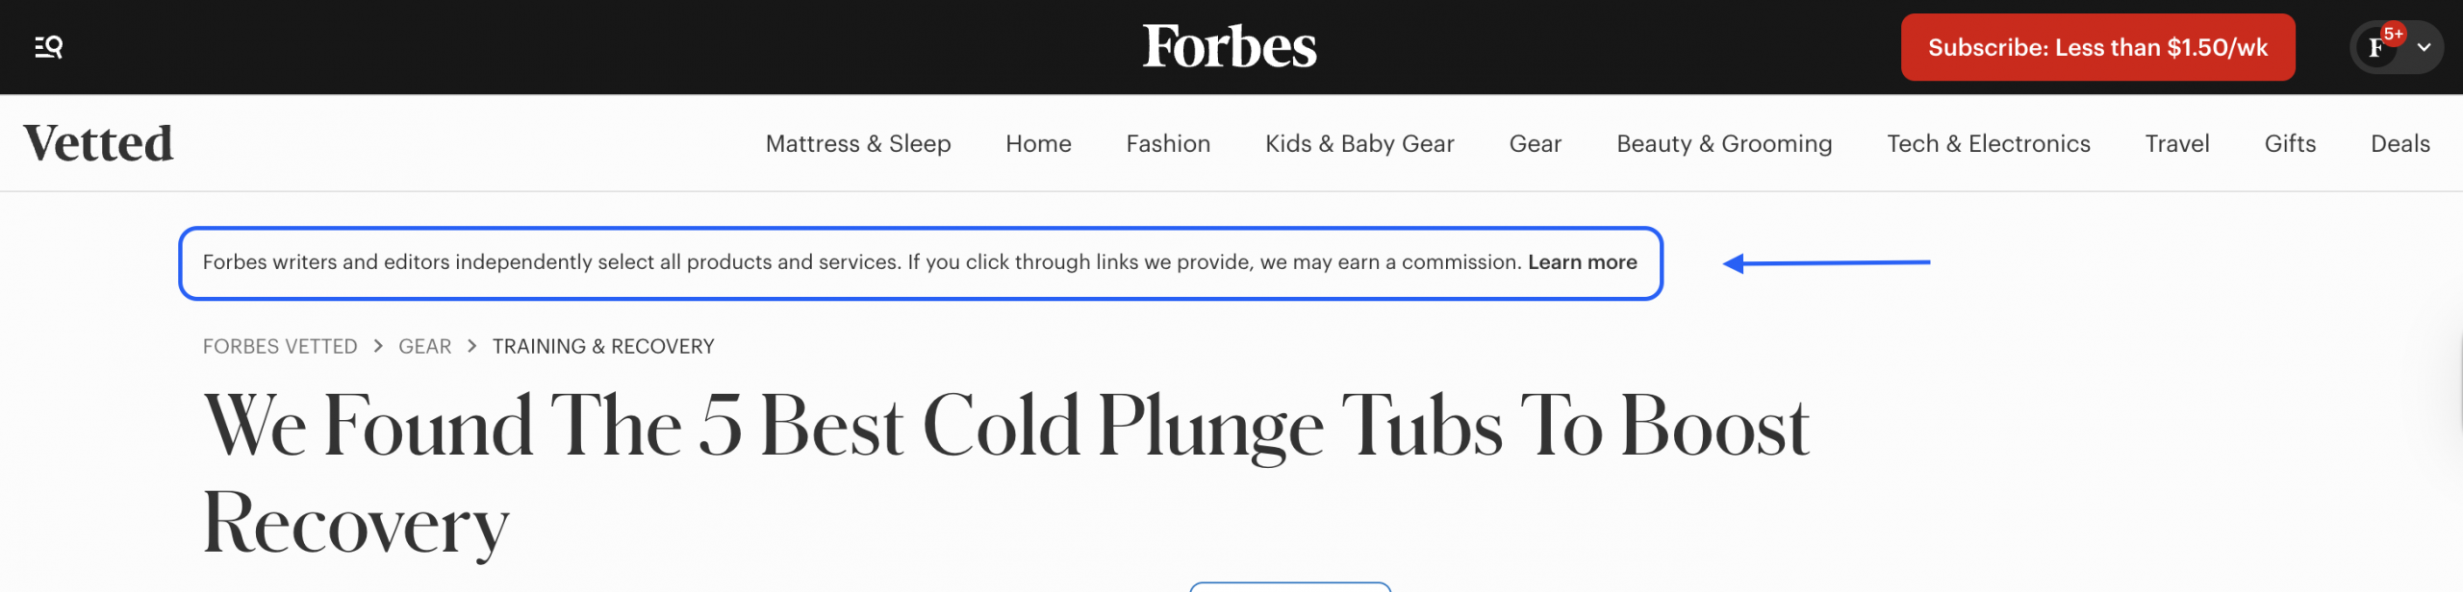Open the Mattress & Sleep menu
The image size is (2463, 592).
pos(858,143)
